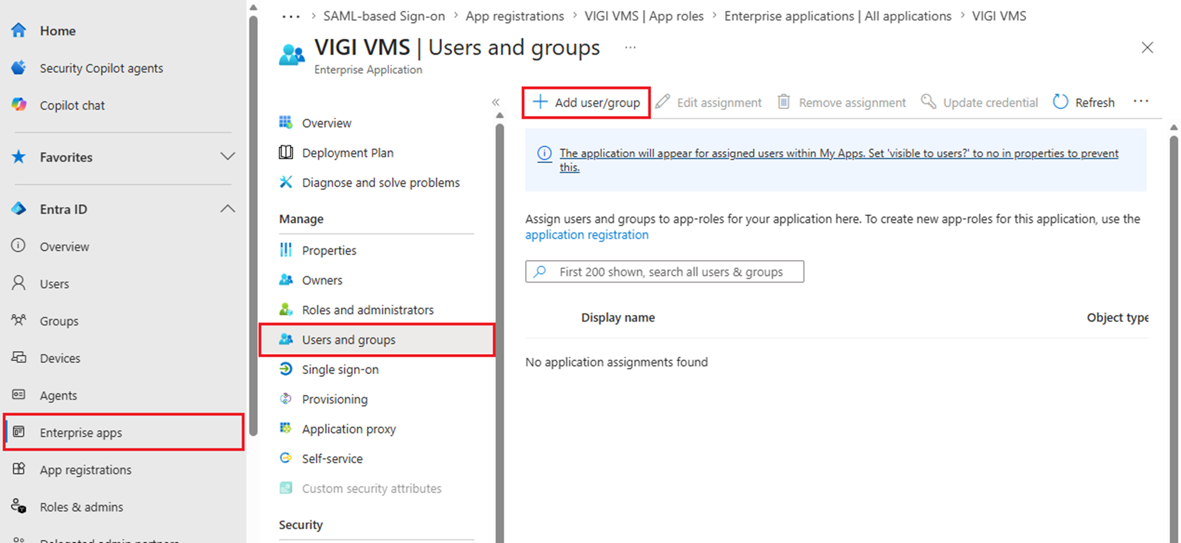Click the Refresh button
The width and height of the screenshot is (1181, 543).
[x=1083, y=102]
